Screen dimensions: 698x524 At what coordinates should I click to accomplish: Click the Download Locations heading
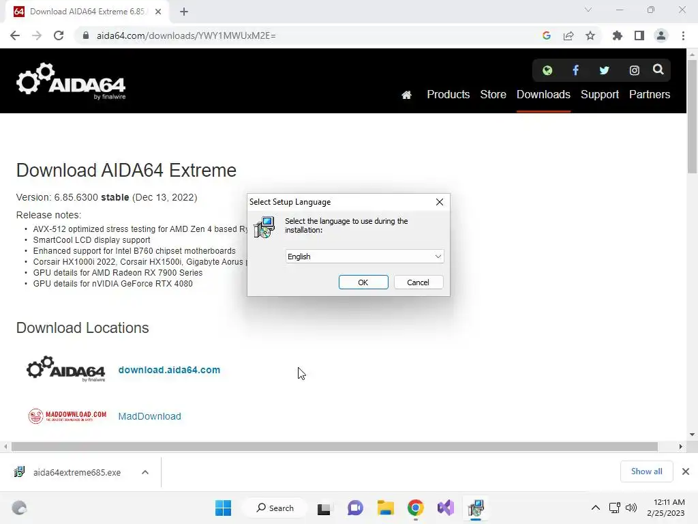(x=82, y=327)
